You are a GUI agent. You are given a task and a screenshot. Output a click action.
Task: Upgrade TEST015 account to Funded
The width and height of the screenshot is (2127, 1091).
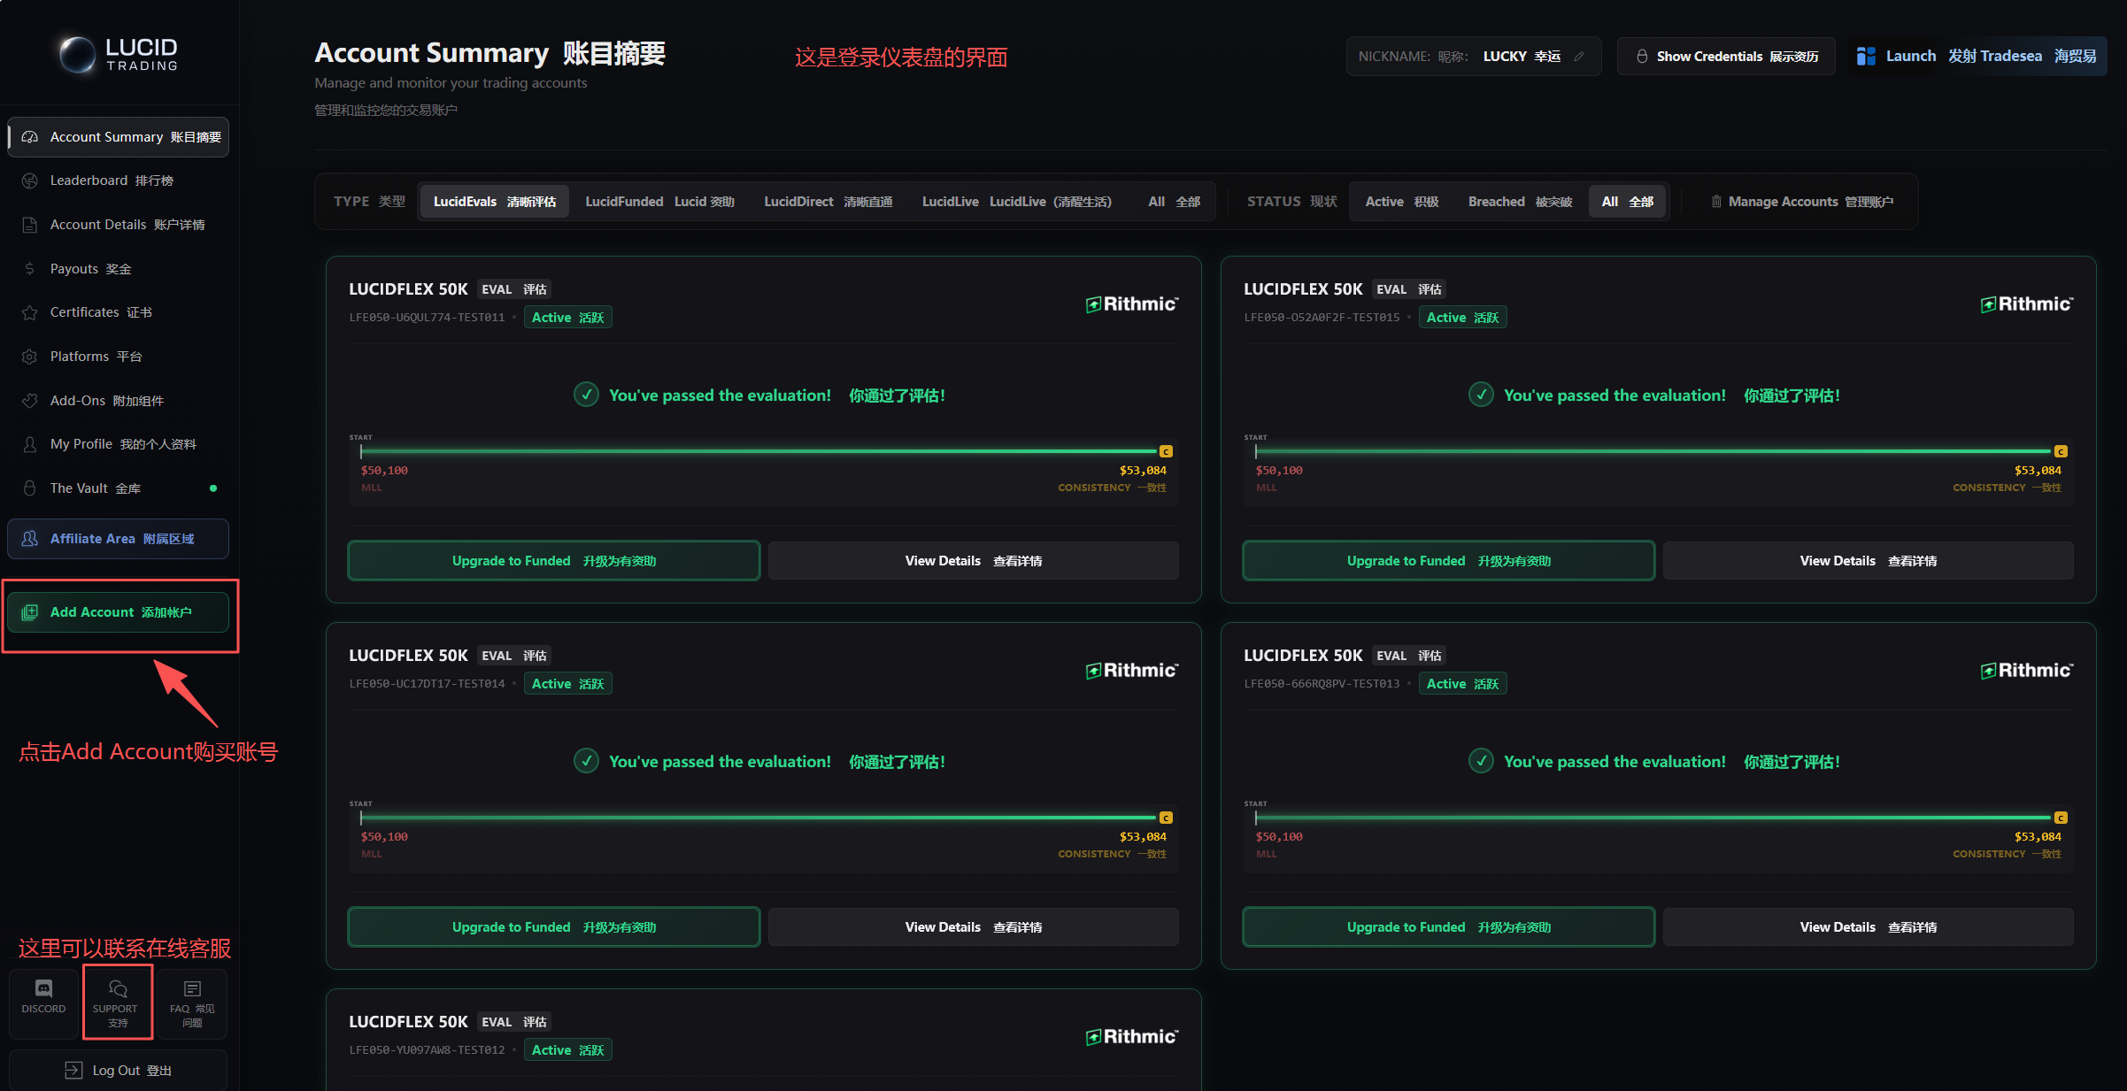pyautogui.click(x=1449, y=561)
